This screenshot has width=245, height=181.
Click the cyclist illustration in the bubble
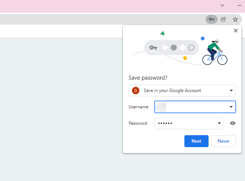click(x=215, y=52)
